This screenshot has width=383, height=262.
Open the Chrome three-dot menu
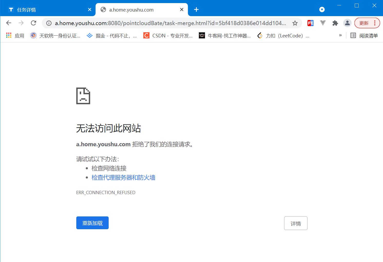(374, 23)
